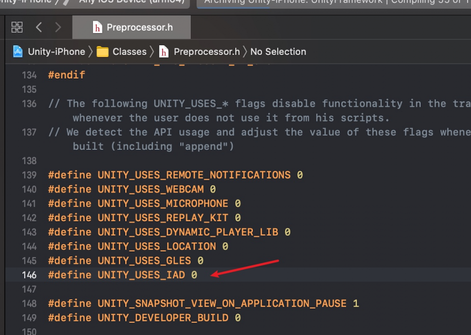This screenshot has height=335, width=471.
Task: Click line number 148 in the gutter
Action: 29,304
